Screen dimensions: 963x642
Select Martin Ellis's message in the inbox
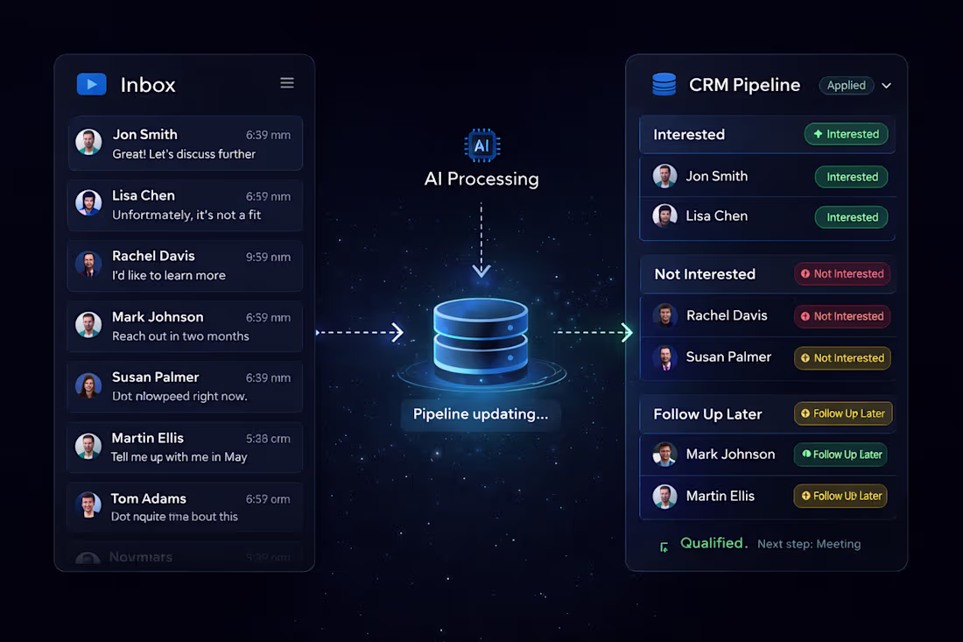pos(184,447)
